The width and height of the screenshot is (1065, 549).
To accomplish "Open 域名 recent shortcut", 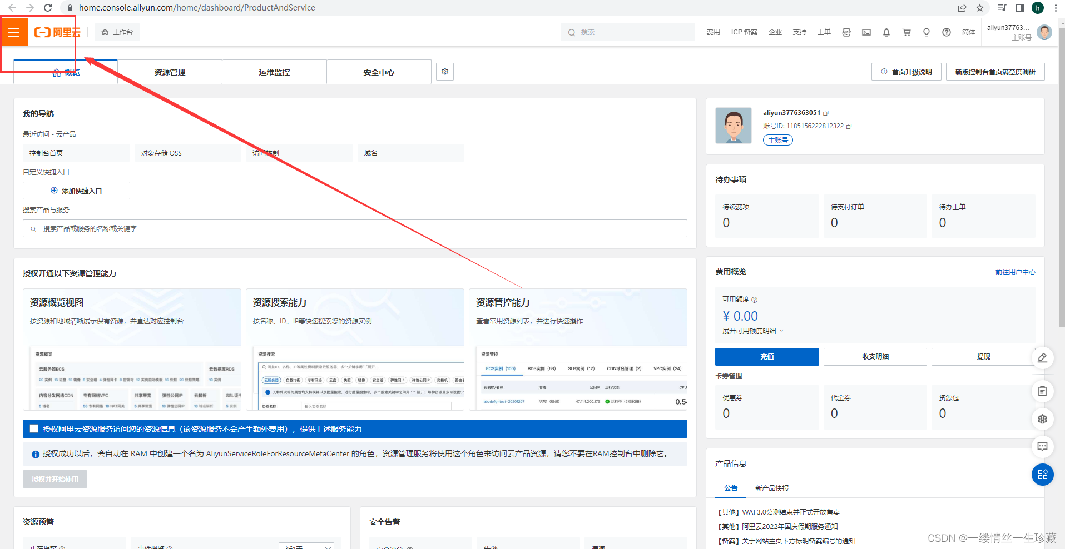I will pos(411,153).
